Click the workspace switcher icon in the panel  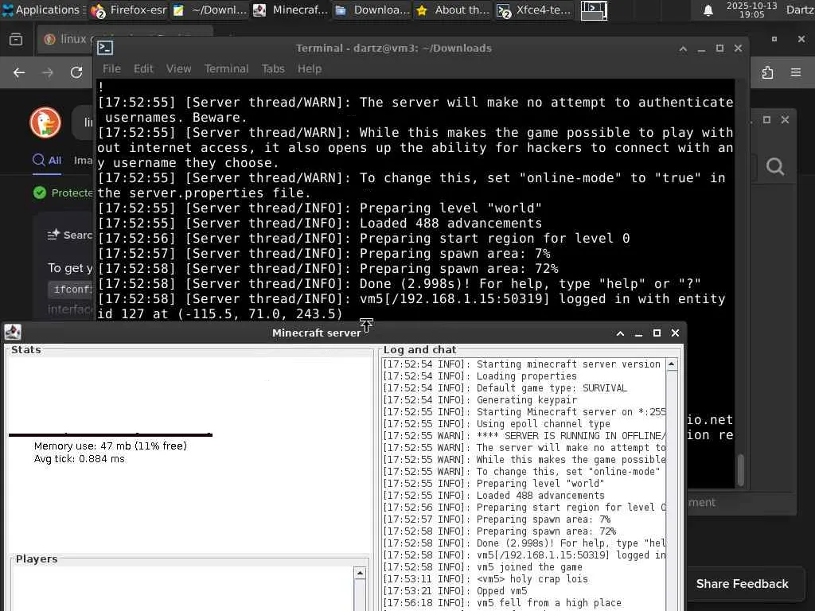coord(594,10)
